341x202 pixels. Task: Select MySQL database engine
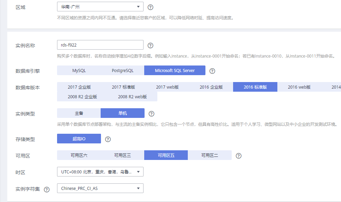[79, 70]
